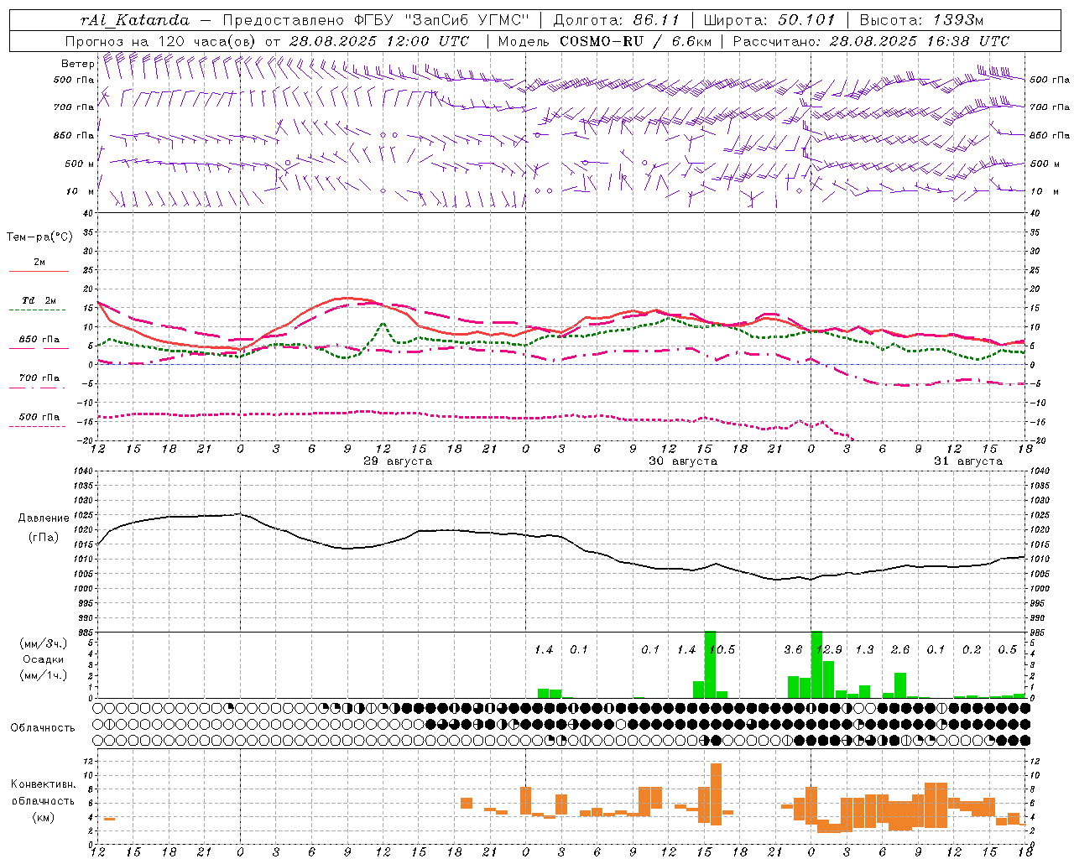Select the (мм/3ч.) precipitation unit label
This screenshot has height=859, width=1074.
pyautogui.click(x=44, y=643)
